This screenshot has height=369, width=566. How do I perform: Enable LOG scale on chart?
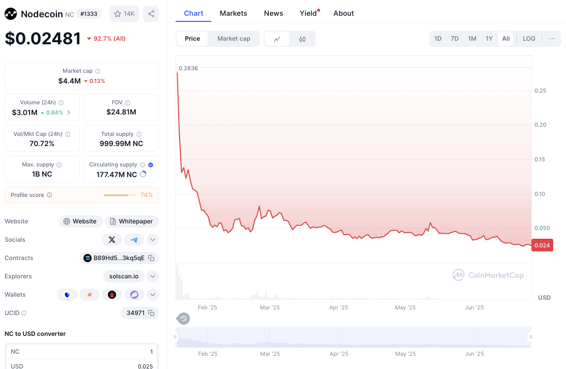pos(529,39)
